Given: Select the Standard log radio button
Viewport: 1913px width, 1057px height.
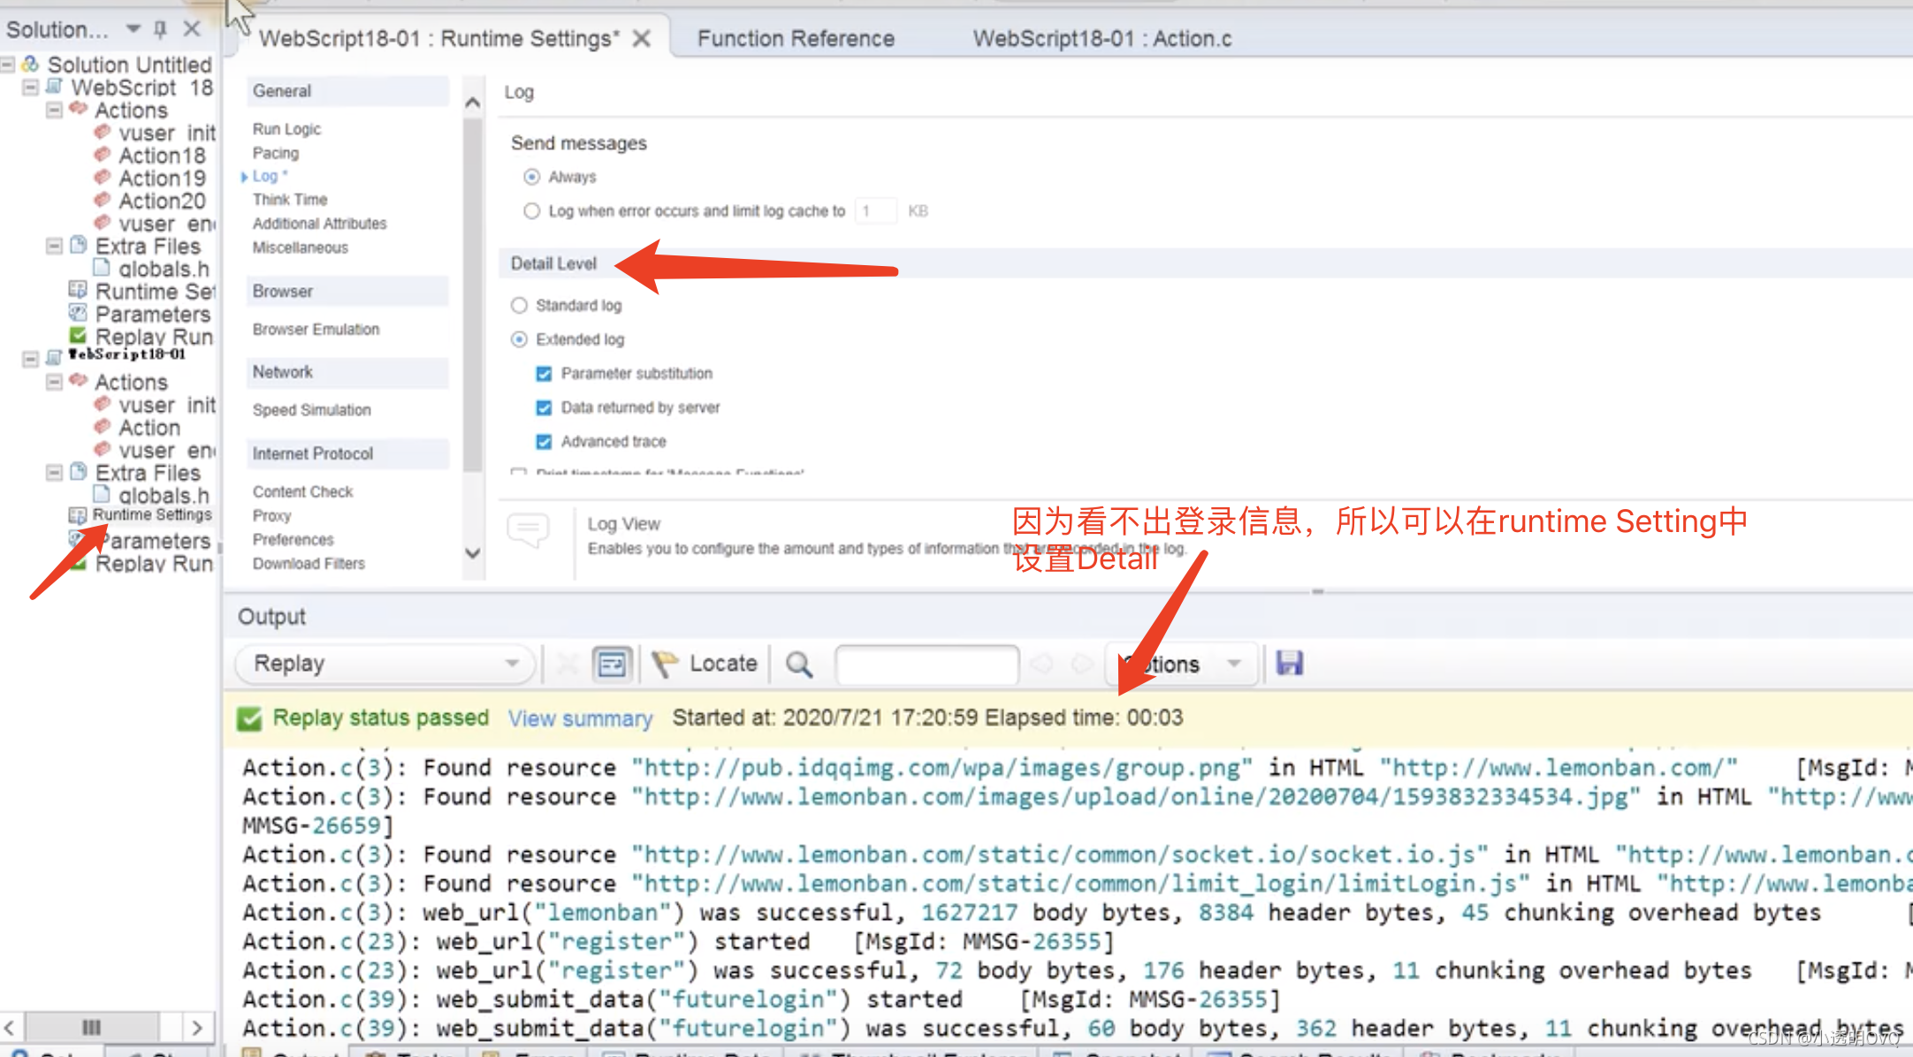Looking at the screenshot, I should tap(519, 305).
